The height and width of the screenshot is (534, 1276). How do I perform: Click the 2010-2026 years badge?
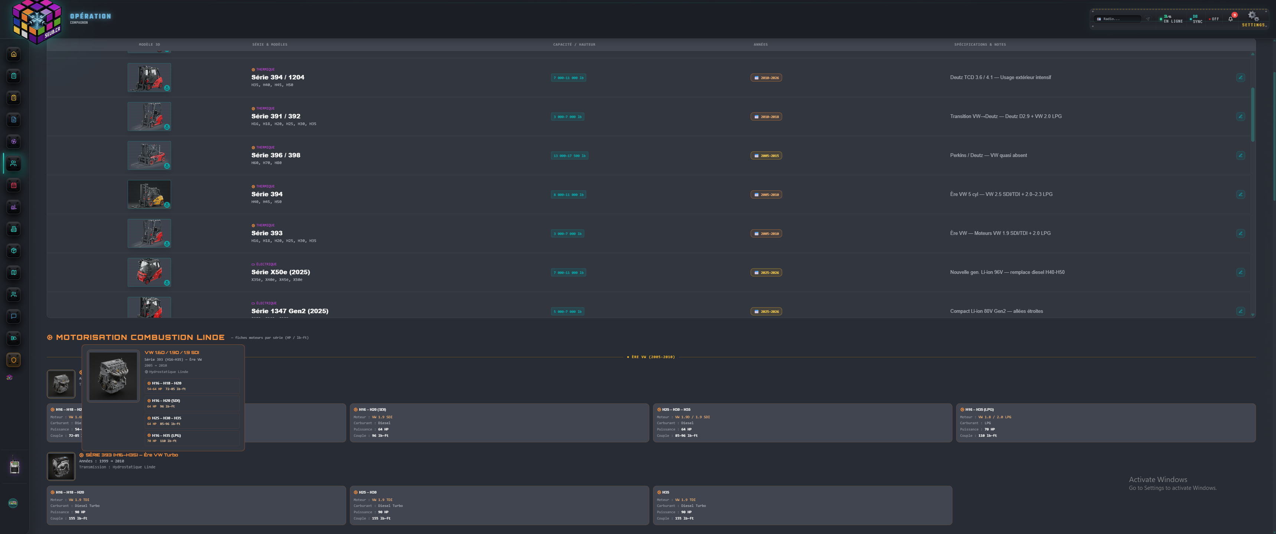pyautogui.click(x=766, y=78)
